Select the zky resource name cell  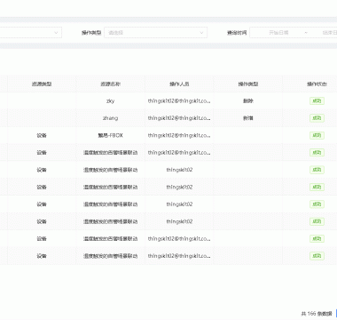tap(111, 101)
